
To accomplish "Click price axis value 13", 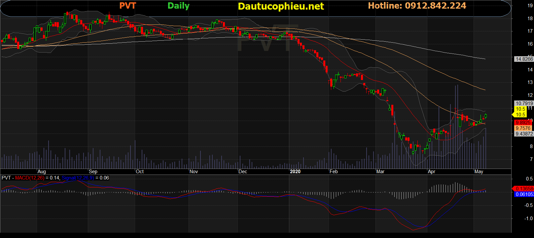I will (530, 82).
